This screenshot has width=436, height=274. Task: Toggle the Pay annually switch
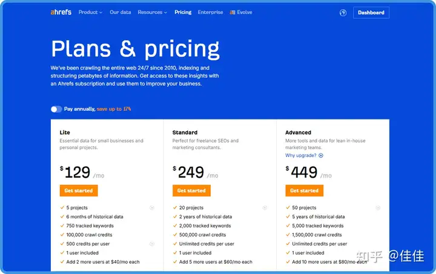pyautogui.click(x=56, y=109)
